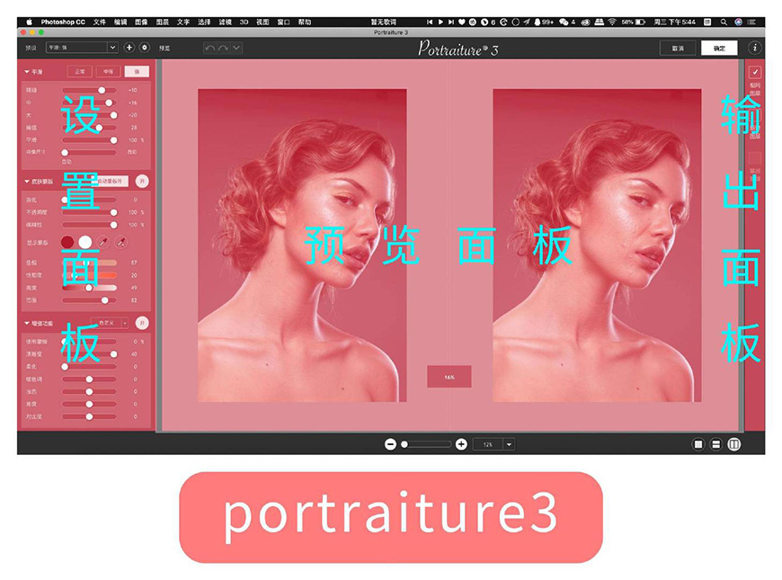Click the zoom in plus icon
Image resolution: width=782 pixels, height=580 pixels.
coord(461,444)
